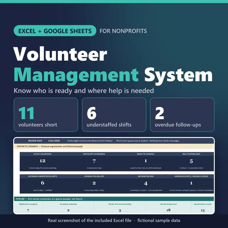Click the Applicants in progress pipeline label

tap(28, 204)
